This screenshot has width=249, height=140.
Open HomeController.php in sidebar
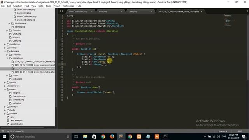[26, 16]
